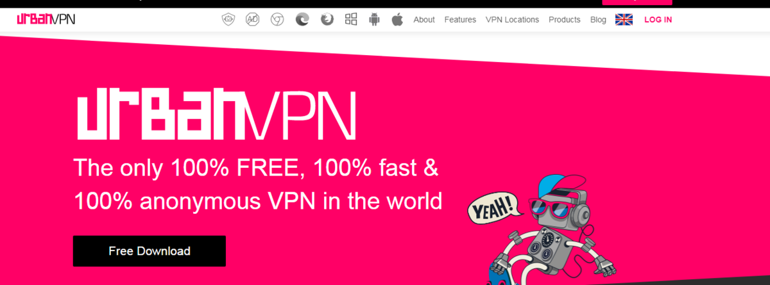This screenshot has height=285, width=770.
Task: Open the VPN shield icon in navbar
Action: [229, 19]
